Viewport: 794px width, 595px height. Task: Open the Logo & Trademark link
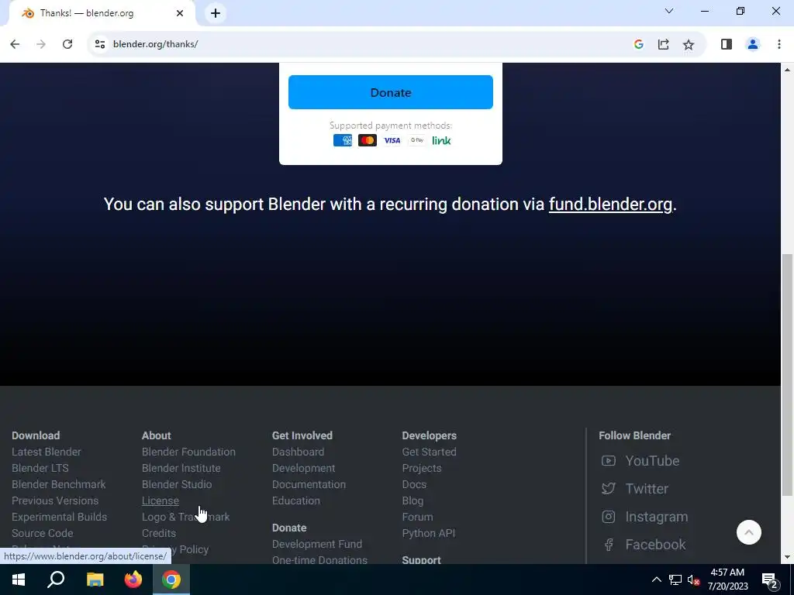click(x=186, y=517)
